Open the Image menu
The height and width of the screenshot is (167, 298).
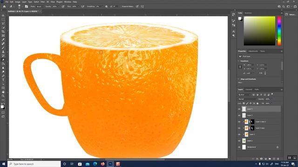pos(18,2)
